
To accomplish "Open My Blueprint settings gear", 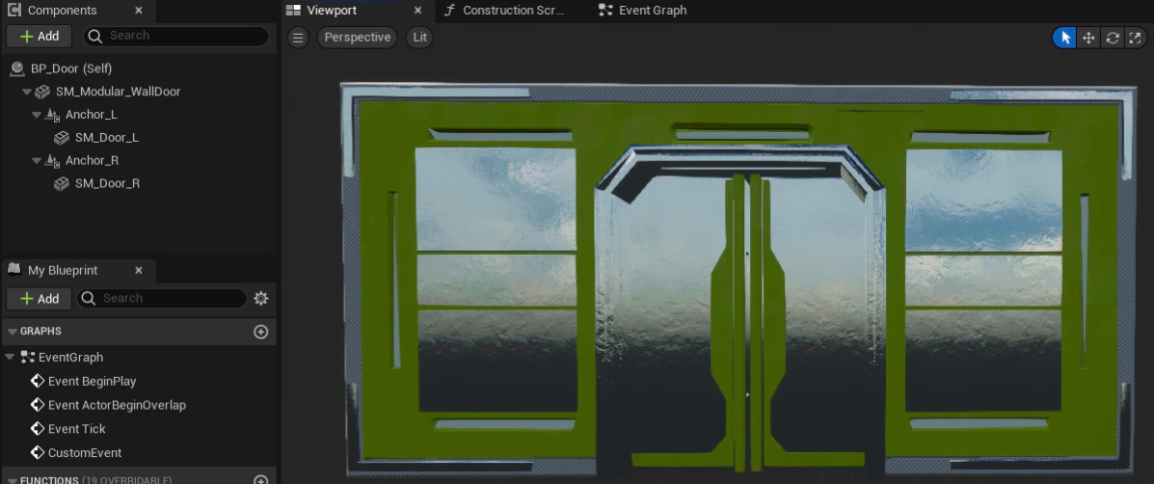I will 260,298.
